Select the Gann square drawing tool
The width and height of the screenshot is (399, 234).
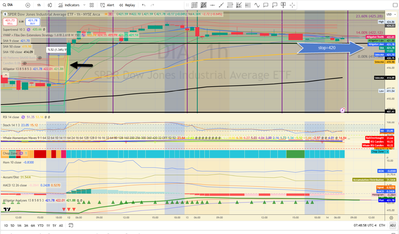(203, 5)
